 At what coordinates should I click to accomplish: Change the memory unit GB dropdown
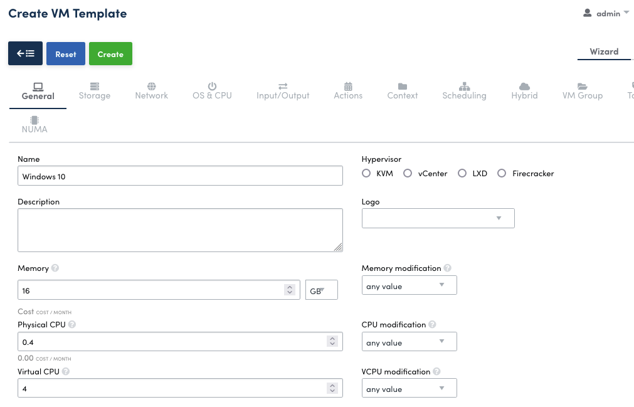coord(321,290)
